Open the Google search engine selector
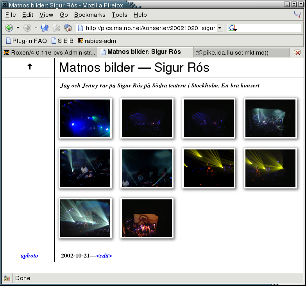Image resolution: width=306 pixels, height=286 pixels. tap(233, 28)
